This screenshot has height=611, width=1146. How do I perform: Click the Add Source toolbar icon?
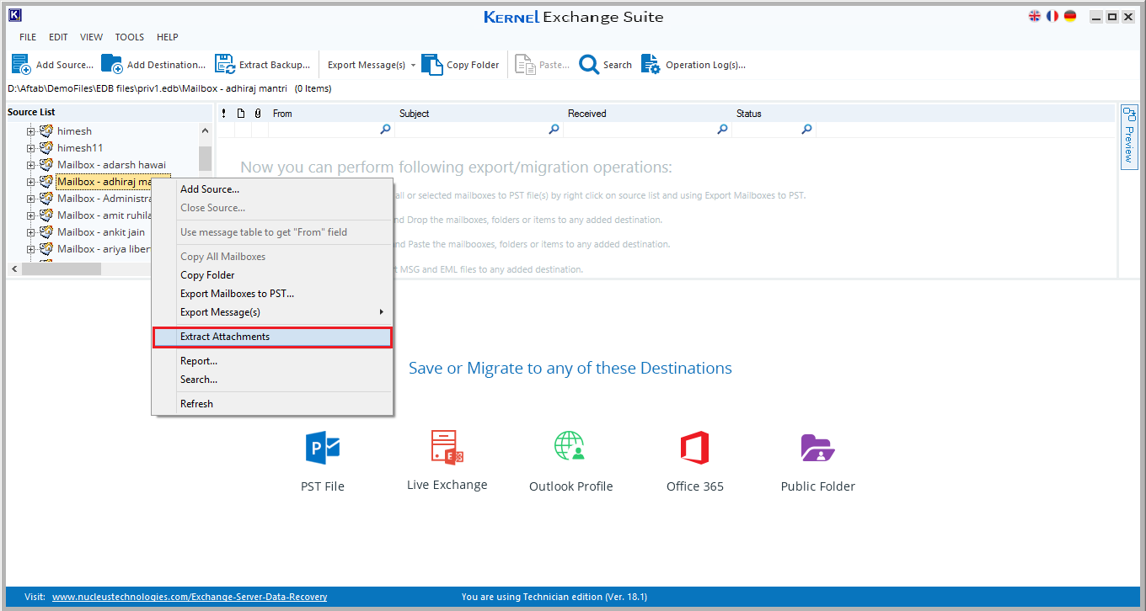22,64
